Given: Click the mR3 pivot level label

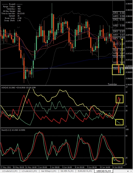Looking at the screenshot, I should click(116, 16).
